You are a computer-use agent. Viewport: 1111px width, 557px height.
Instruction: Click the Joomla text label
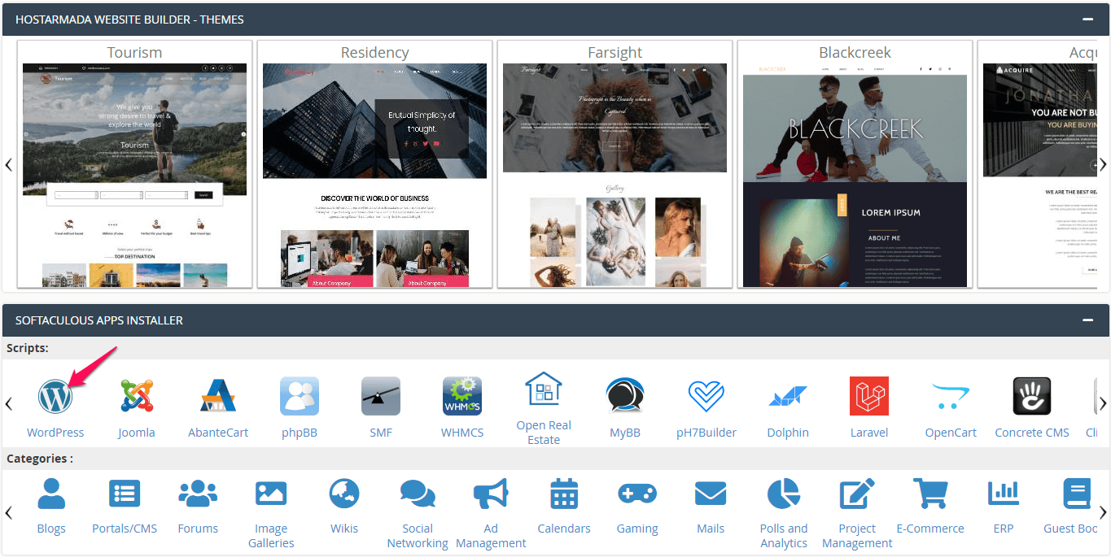coord(137,433)
